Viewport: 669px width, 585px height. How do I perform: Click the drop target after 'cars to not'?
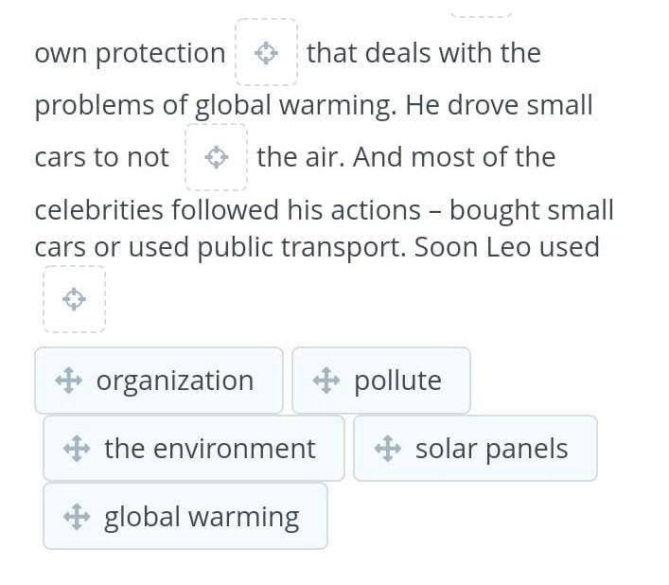(217, 157)
